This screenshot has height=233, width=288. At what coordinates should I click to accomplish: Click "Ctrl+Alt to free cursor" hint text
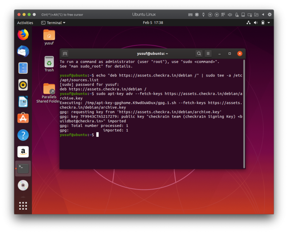pyautogui.click(x=62, y=15)
